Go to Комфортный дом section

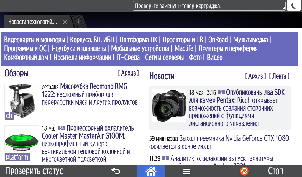click(26, 58)
